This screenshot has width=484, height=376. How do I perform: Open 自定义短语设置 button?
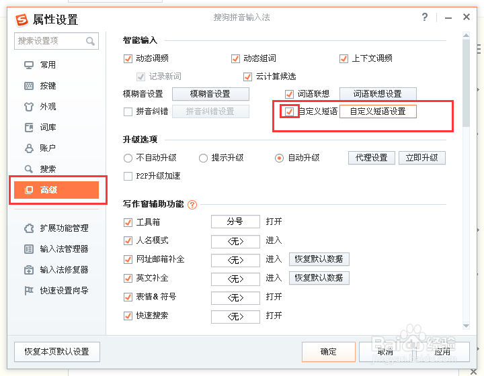[x=378, y=111]
